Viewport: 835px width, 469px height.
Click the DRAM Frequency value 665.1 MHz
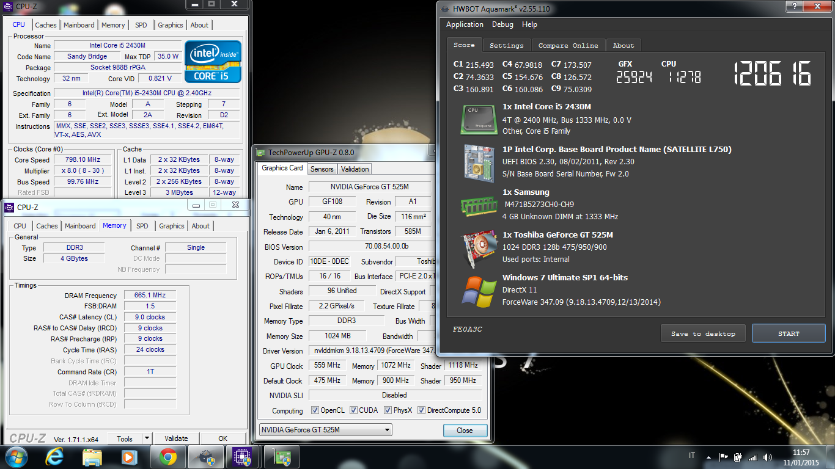pyautogui.click(x=150, y=295)
